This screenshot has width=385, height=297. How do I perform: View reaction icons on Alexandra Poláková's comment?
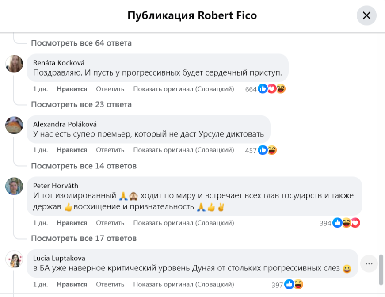click(x=267, y=150)
